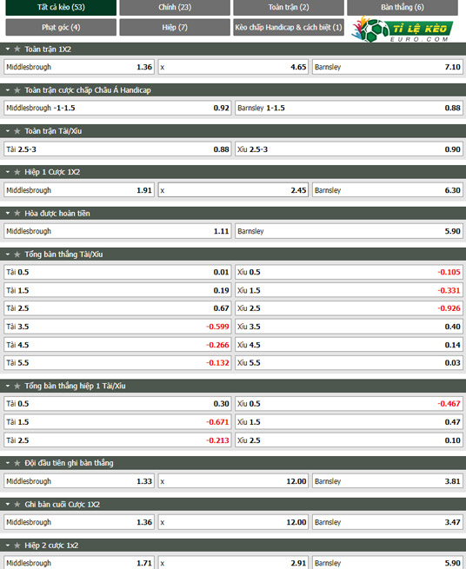Choose Tài 2.5-3 at 0.88
The width and height of the screenshot is (466, 569).
pos(117,149)
